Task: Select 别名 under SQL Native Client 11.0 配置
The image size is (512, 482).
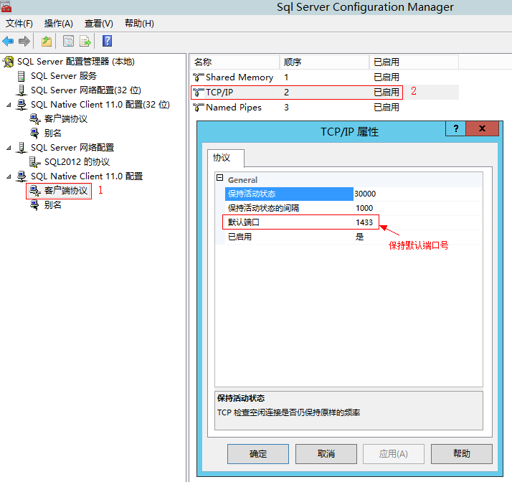Action: click(52, 204)
